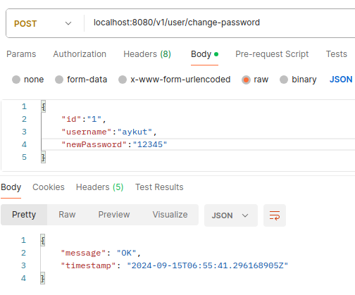
Task: Open response Headers (5) tab
Action: click(x=99, y=187)
